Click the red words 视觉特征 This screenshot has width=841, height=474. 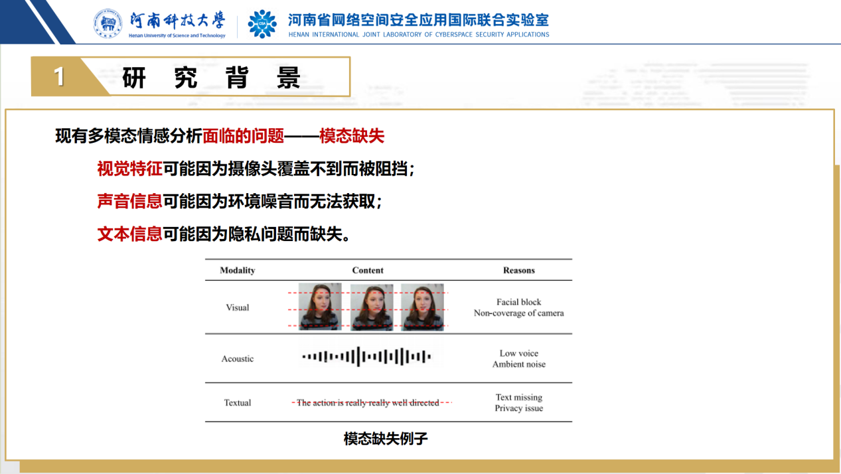coord(130,169)
